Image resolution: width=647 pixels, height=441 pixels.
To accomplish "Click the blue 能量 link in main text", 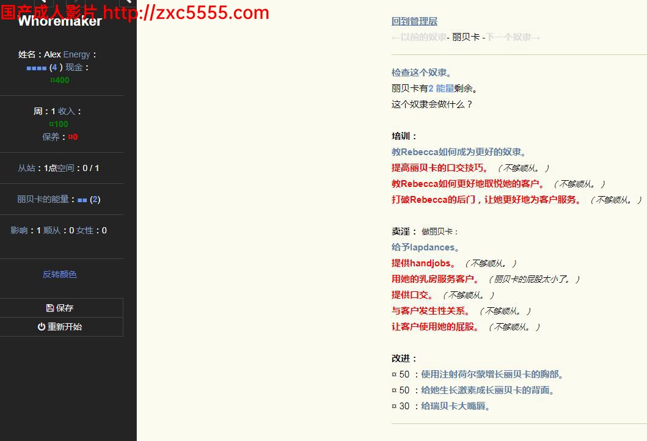I will point(445,89).
